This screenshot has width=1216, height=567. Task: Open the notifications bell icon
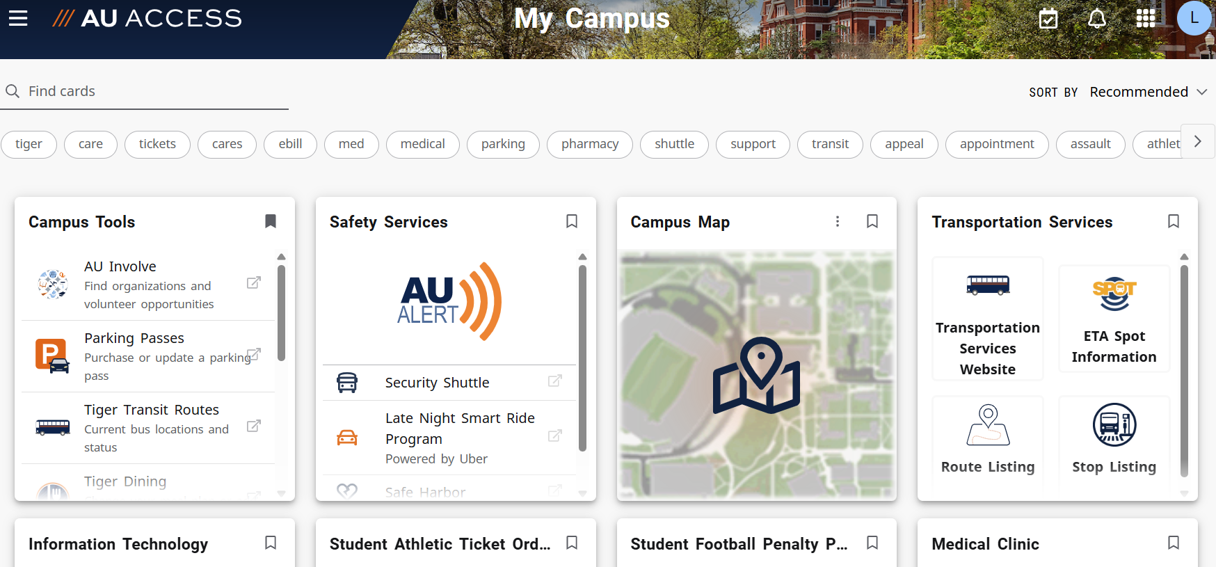pos(1096,19)
